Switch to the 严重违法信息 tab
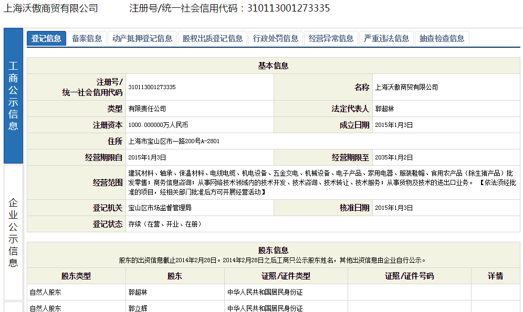 click(386, 38)
